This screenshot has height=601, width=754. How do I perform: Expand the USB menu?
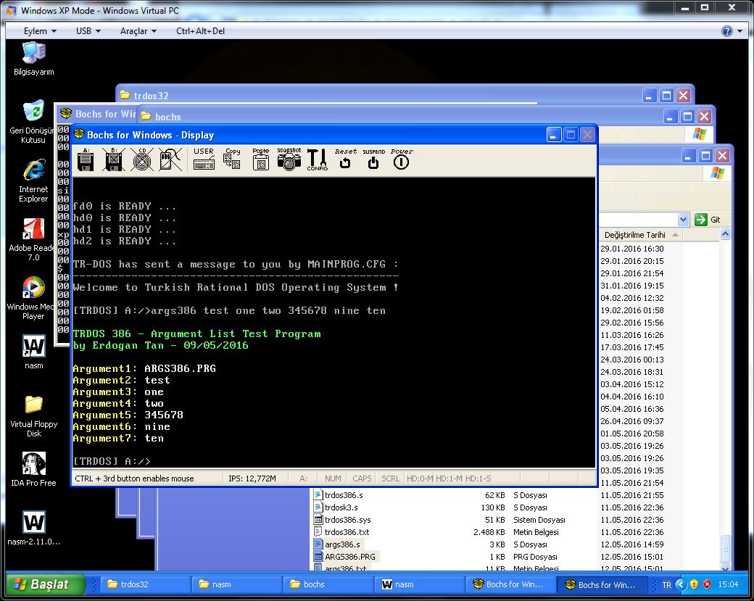[88, 31]
